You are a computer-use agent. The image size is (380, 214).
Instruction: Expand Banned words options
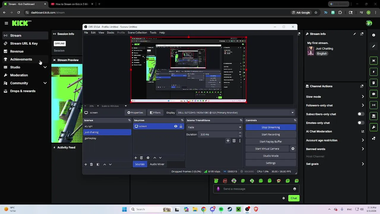coord(363,149)
